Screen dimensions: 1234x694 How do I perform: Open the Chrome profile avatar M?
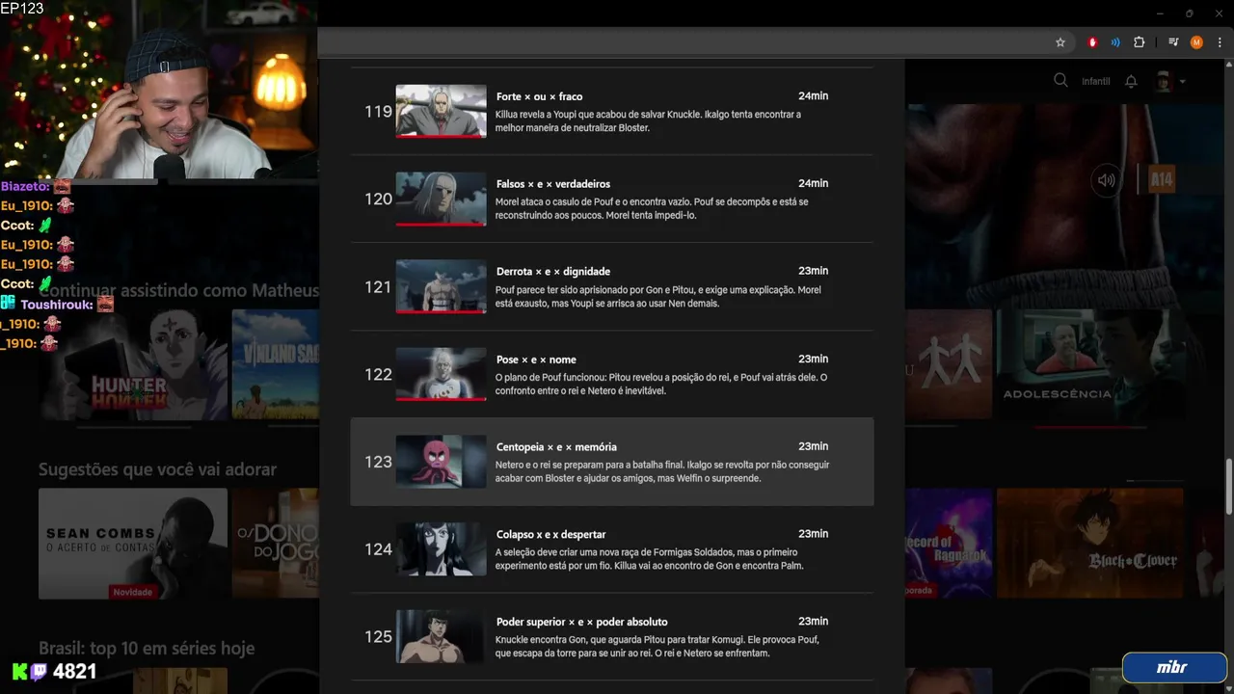point(1196,42)
